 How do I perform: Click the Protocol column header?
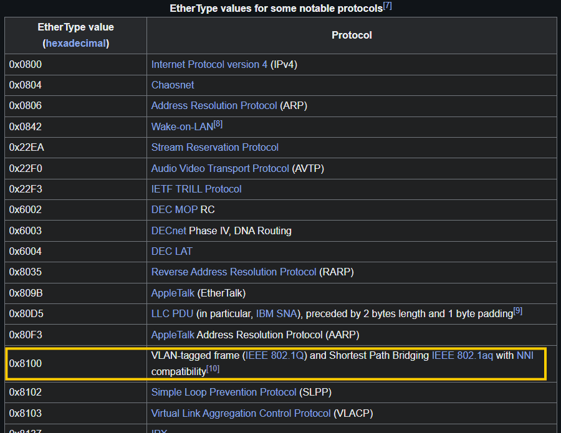point(352,36)
